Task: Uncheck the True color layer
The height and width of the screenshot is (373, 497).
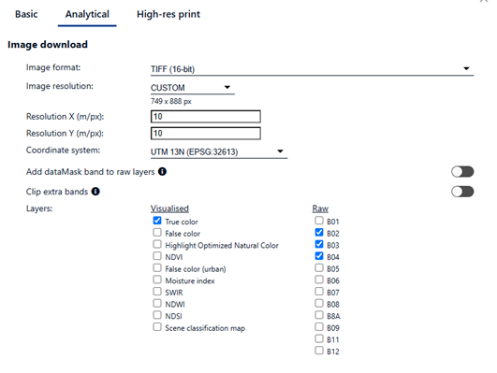Action: (157, 221)
